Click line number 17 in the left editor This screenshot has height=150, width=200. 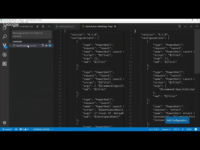click(60, 86)
